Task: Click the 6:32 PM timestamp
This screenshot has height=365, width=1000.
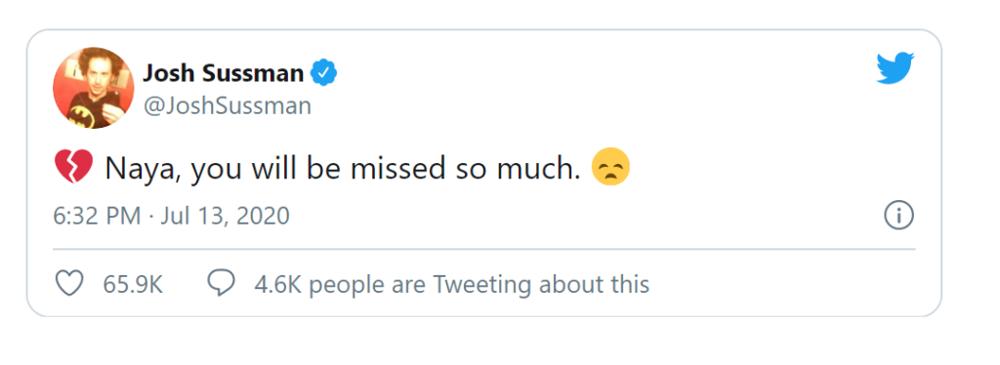Action: point(97,217)
